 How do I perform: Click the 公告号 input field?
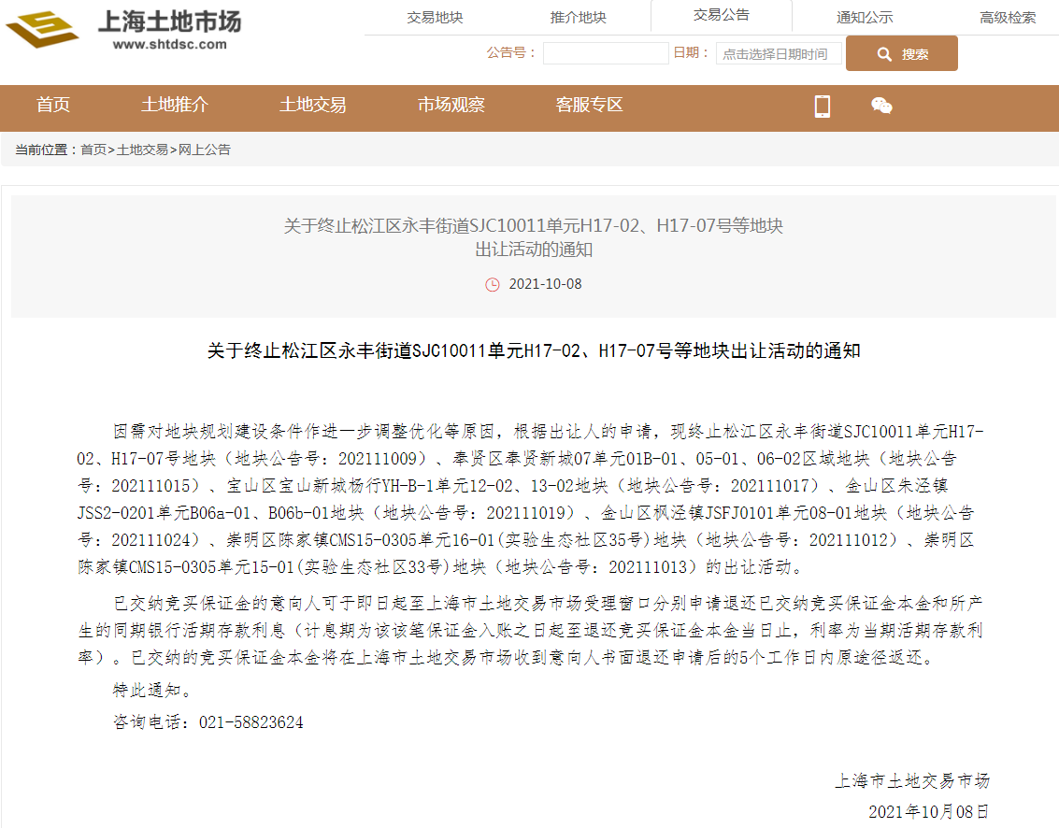coord(605,53)
